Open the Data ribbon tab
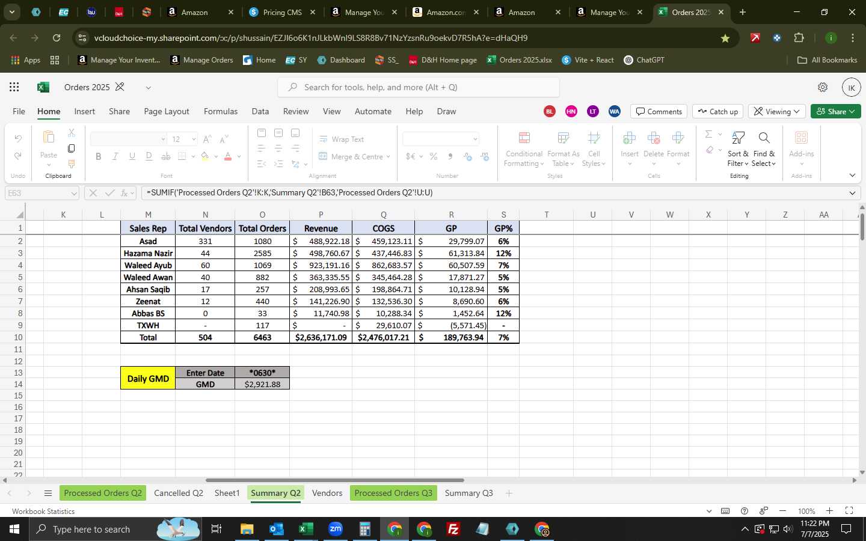Screen dimensions: 866x541 [x=260, y=112]
